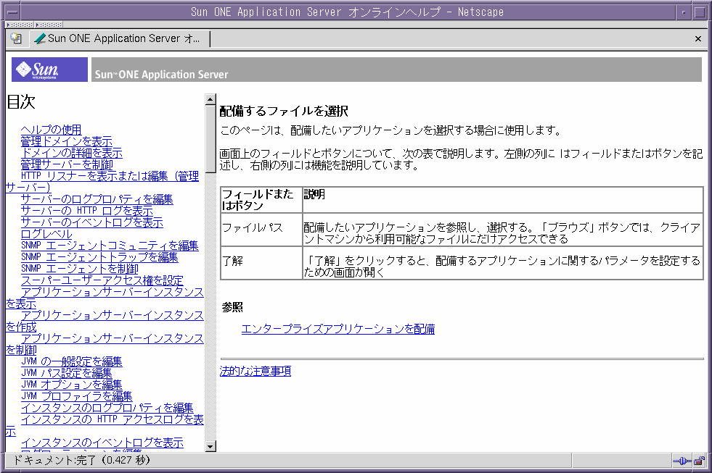Click the second collapsed toolbar grip handle

pyautogui.click(x=49, y=25)
